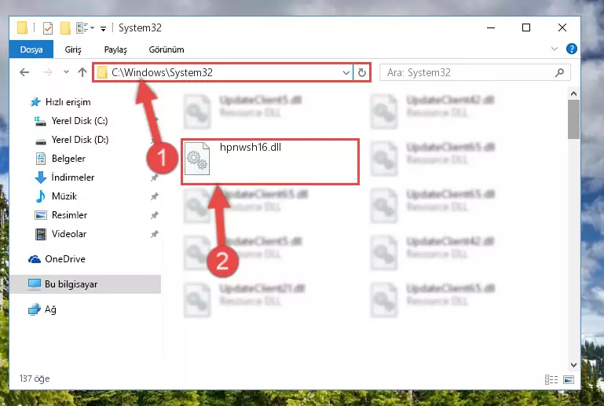Click the pin icon next to Müzik
Screen dimensions: 604x406
(155, 196)
